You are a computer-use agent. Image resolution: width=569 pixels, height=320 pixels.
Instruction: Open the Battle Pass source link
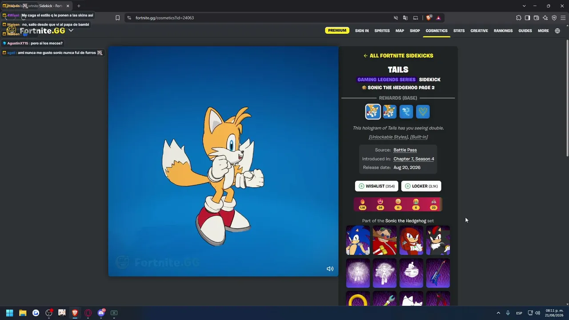(x=405, y=150)
